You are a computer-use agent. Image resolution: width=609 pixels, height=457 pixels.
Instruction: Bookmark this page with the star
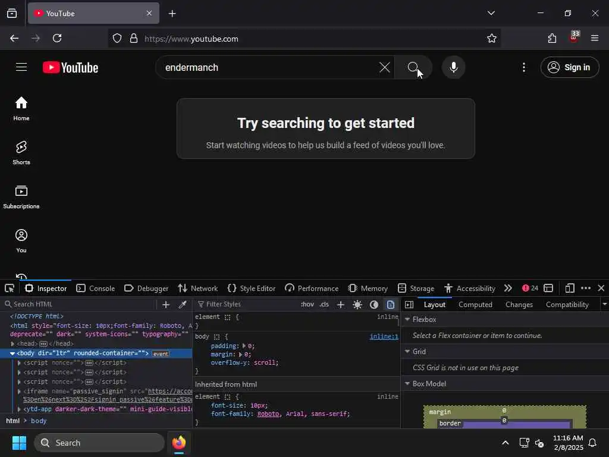tap(491, 38)
